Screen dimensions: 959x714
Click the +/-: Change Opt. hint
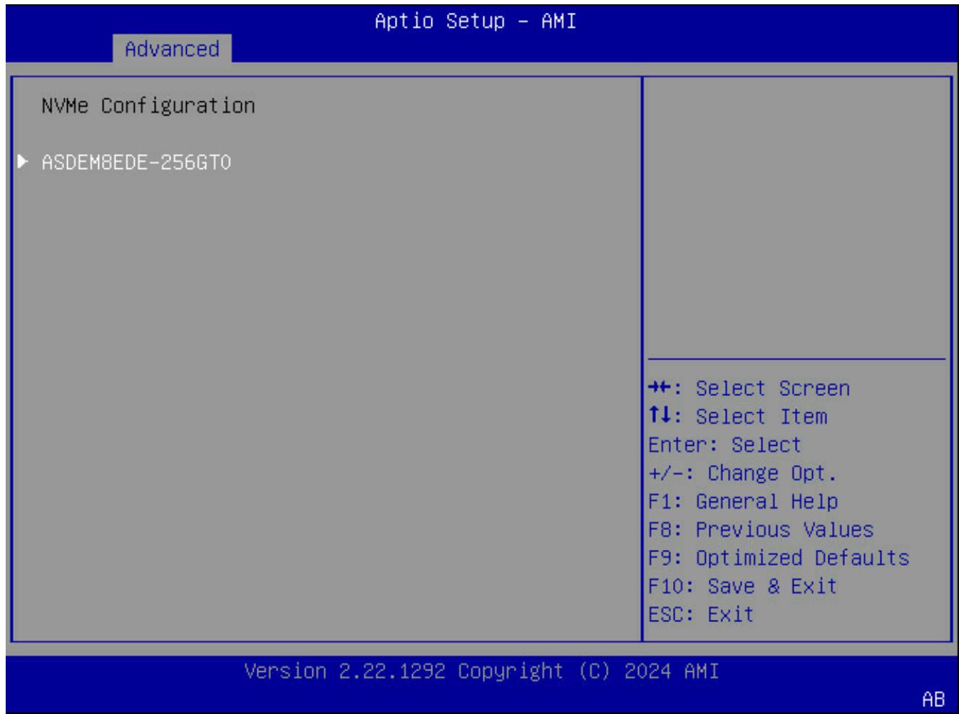click(x=742, y=474)
